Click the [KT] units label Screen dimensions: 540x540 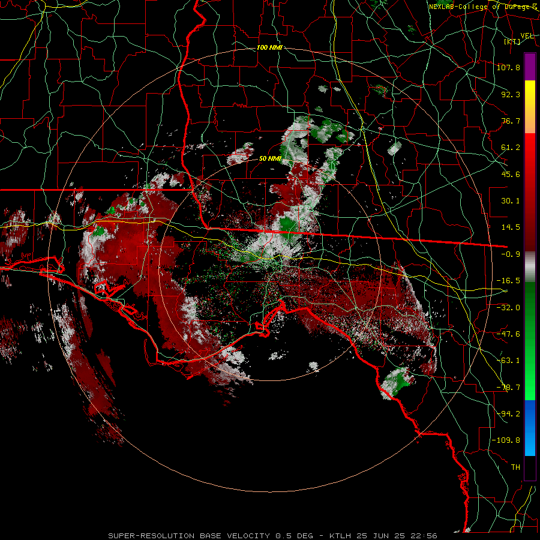(x=512, y=41)
